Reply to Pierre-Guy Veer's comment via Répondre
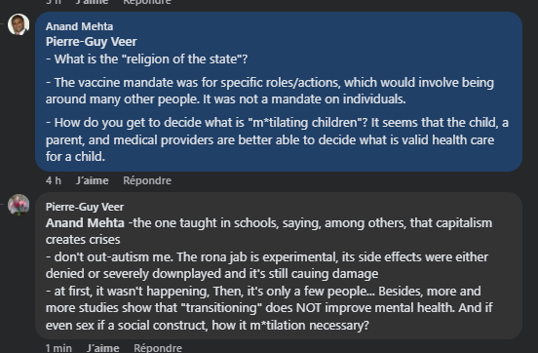This screenshot has height=353, width=538. pyautogui.click(x=158, y=348)
